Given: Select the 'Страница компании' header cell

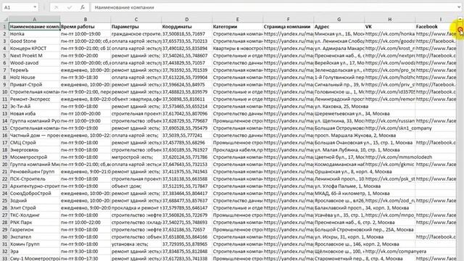Looking at the screenshot, I should pos(289,27).
